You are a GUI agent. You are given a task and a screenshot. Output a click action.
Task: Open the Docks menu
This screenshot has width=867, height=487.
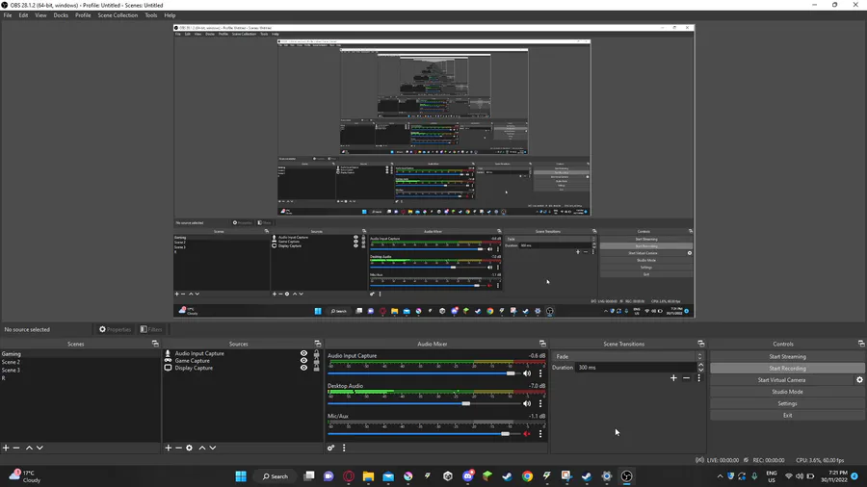click(x=61, y=15)
